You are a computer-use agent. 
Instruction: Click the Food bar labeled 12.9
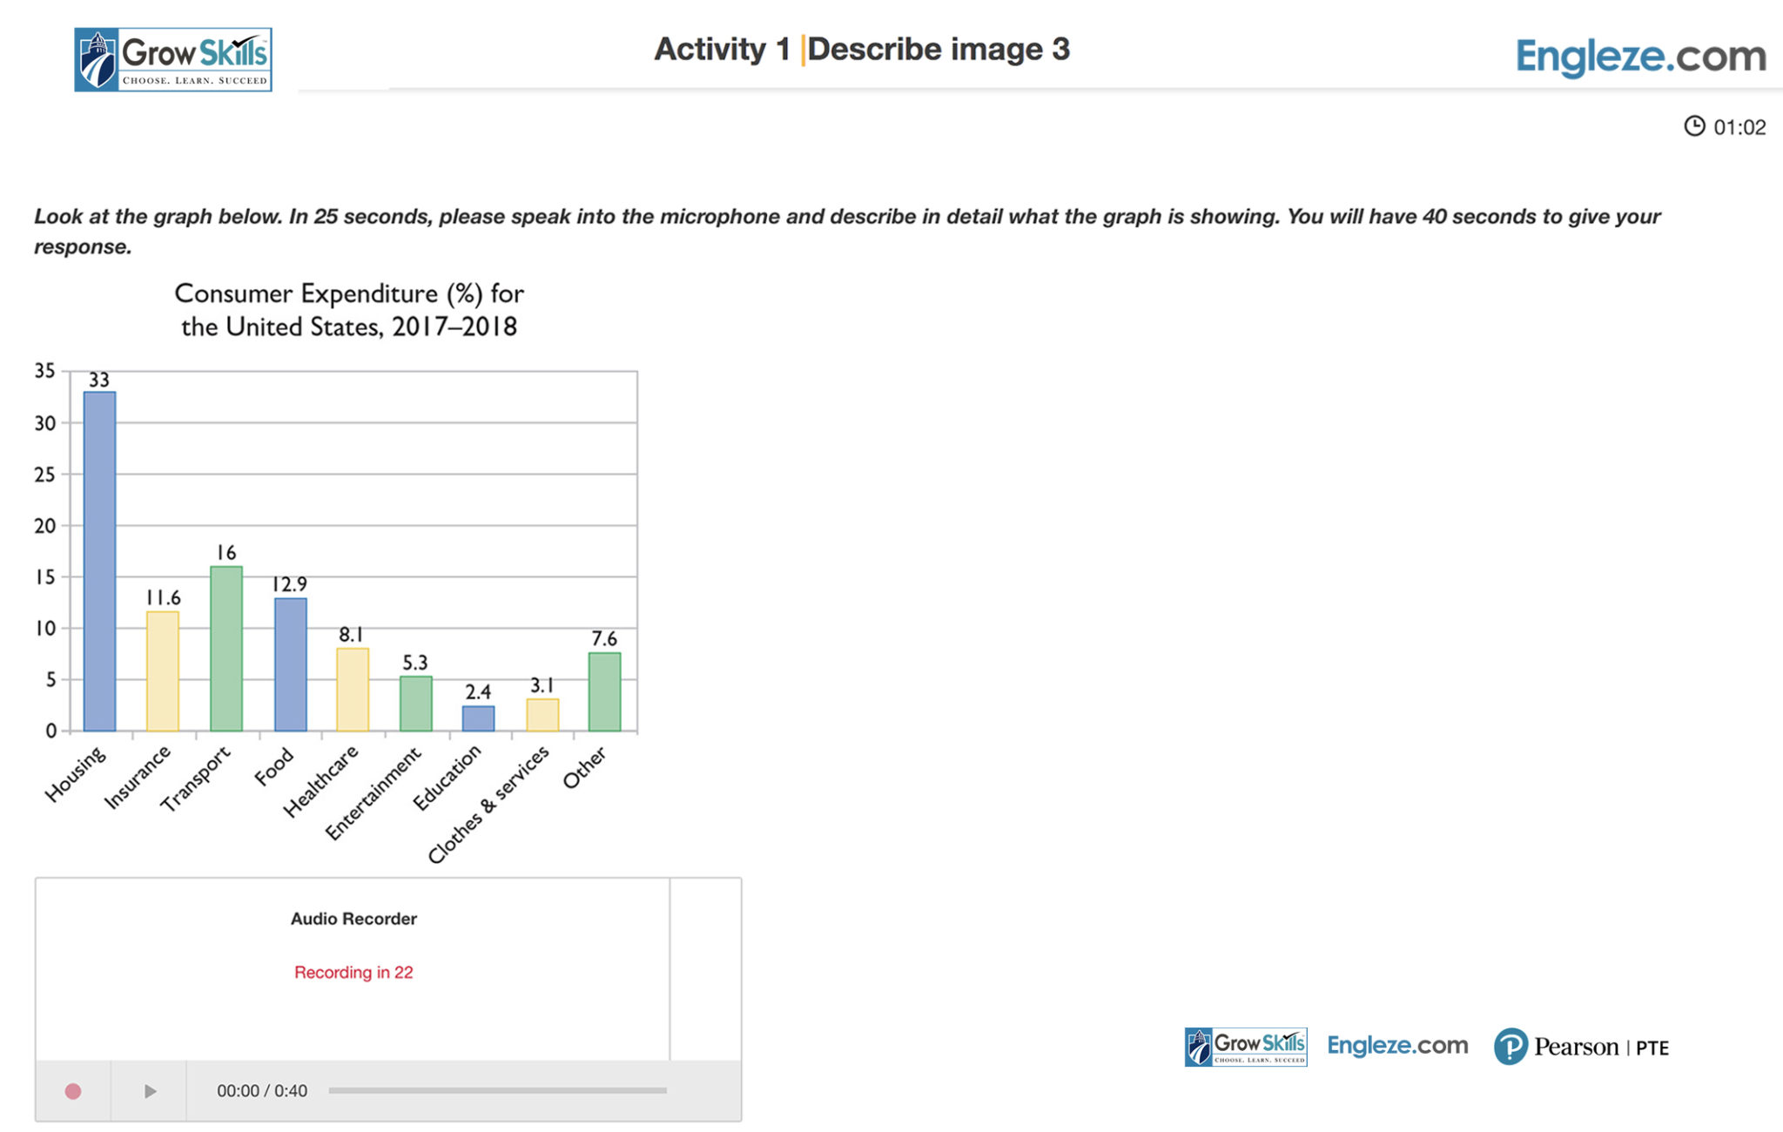point(290,664)
